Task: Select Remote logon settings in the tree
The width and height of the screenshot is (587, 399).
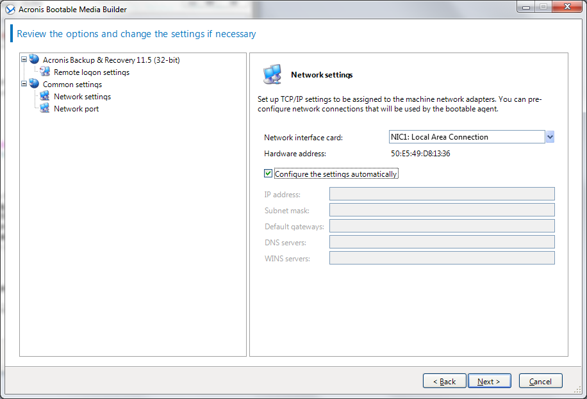Action: 92,72
